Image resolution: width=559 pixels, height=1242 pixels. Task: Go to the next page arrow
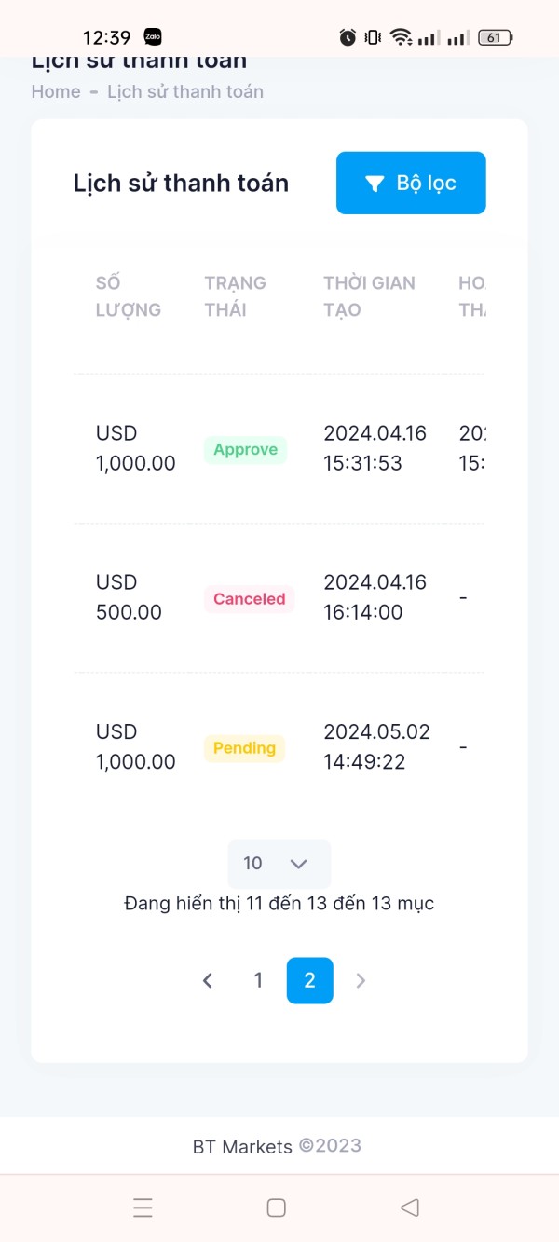tap(361, 980)
